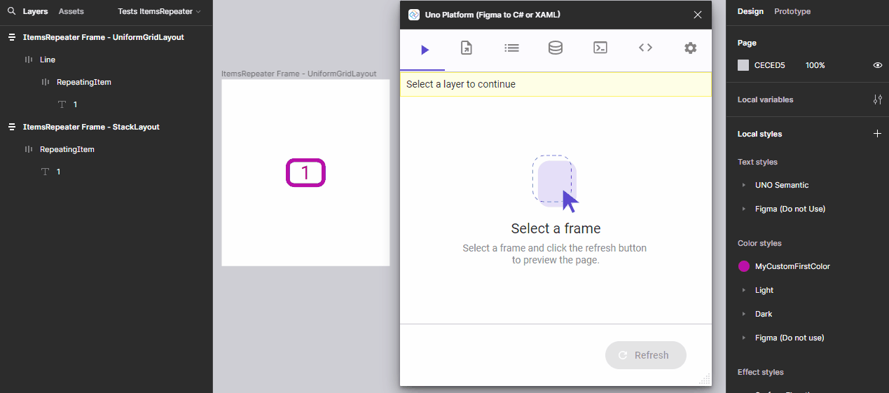Click the CECED5 page color swatch

[x=743, y=65]
